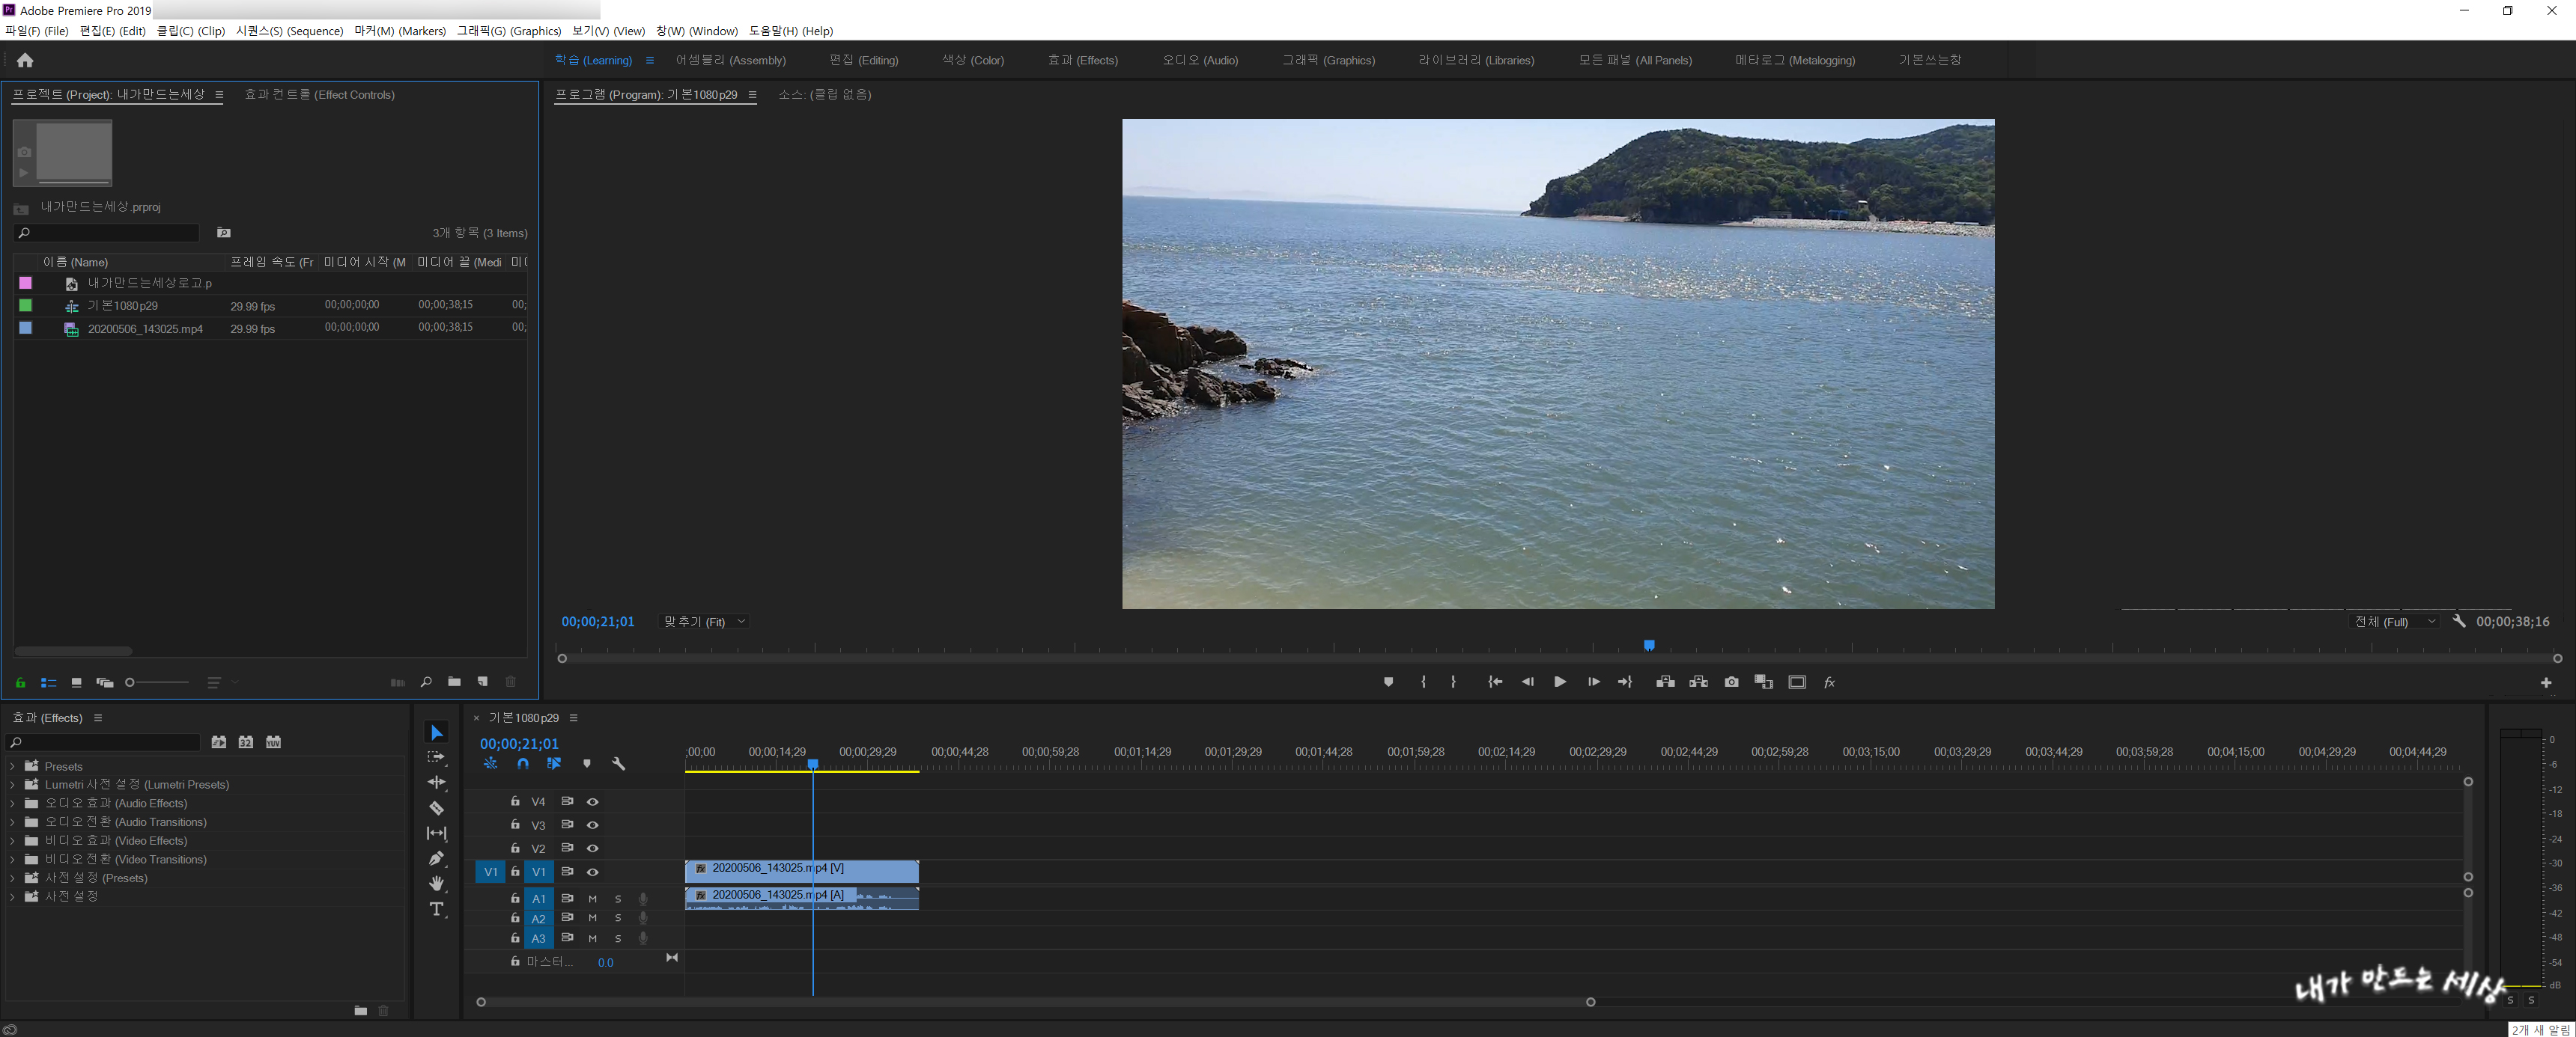The width and height of the screenshot is (2576, 1037).
Task: Open the Fit zoom level dropdown
Action: (704, 622)
